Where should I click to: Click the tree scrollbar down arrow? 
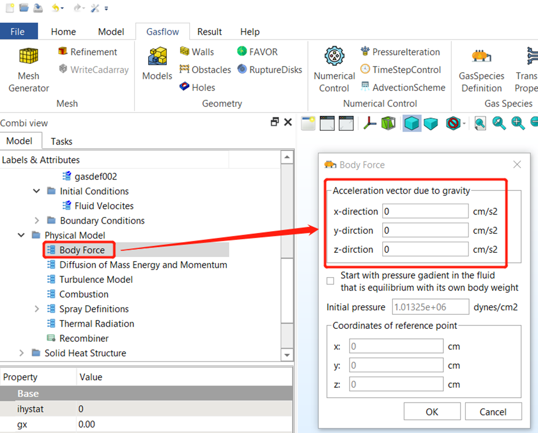[287, 355]
